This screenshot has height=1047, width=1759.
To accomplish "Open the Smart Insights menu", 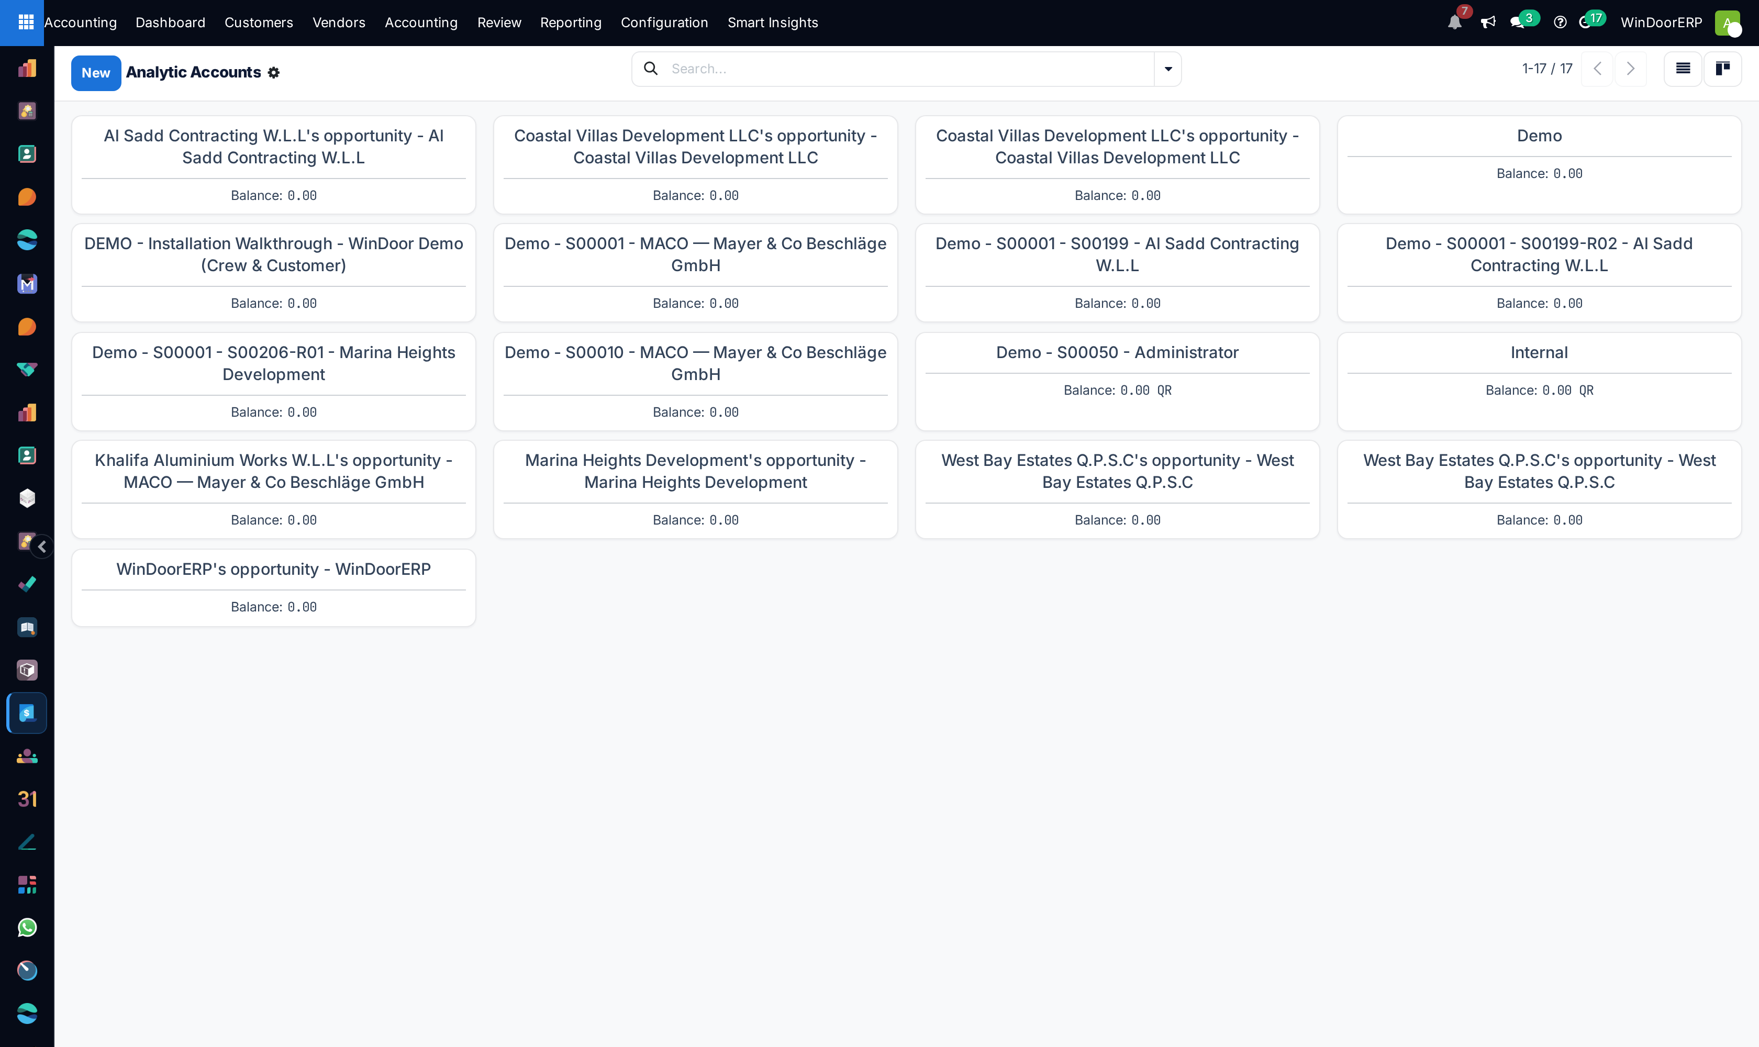I will (x=773, y=23).
